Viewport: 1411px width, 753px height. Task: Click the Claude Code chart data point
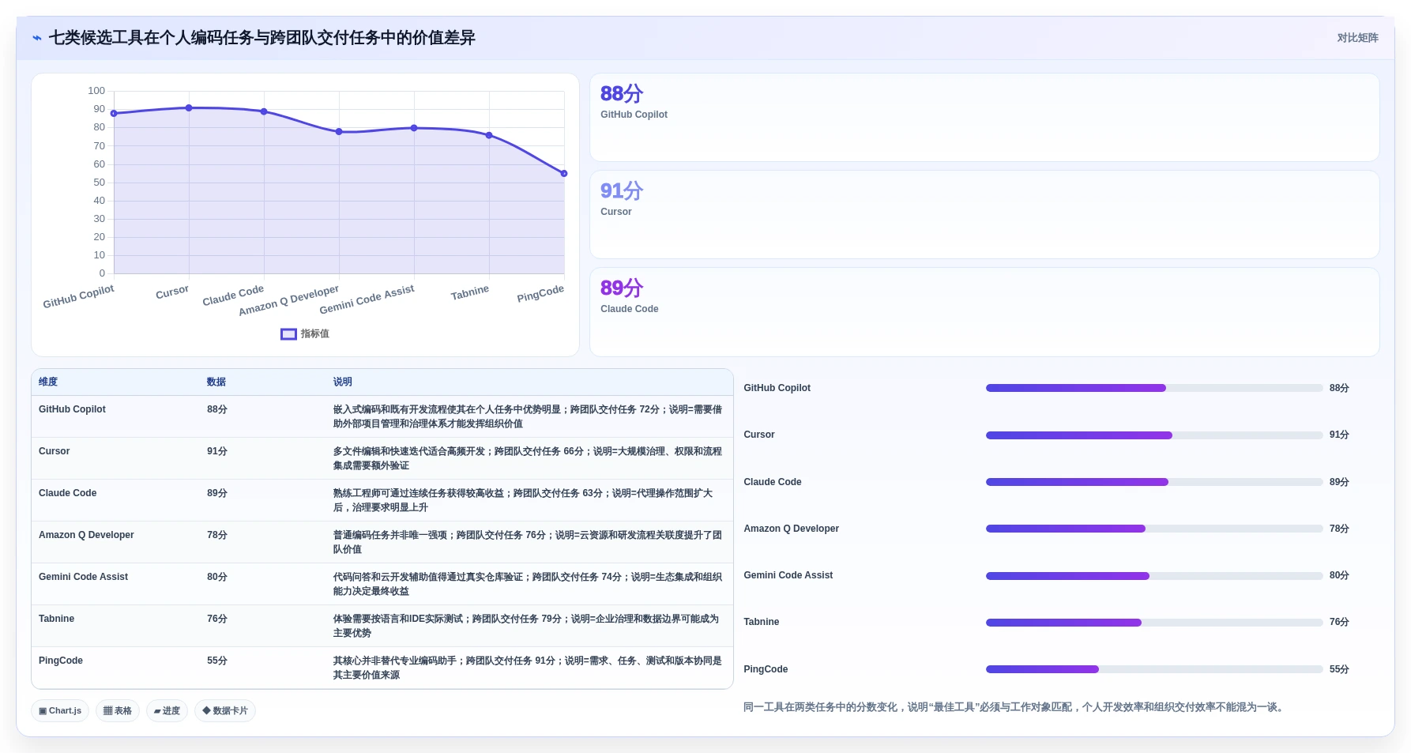click(264, 111)
